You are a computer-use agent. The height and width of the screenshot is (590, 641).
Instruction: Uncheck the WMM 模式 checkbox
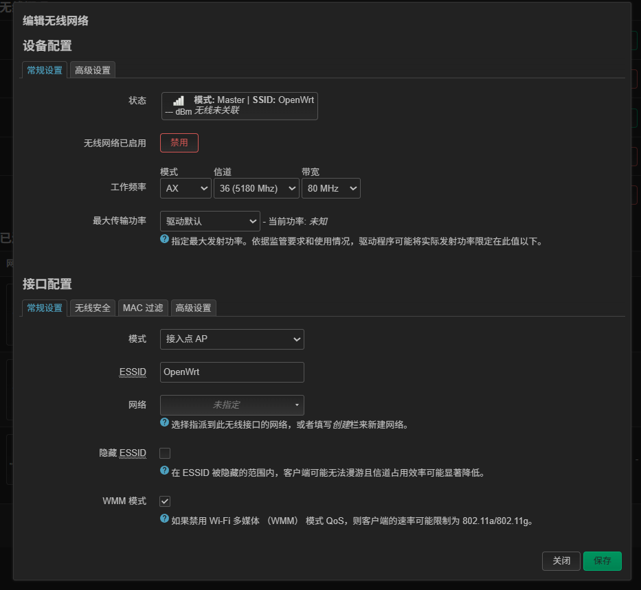(x=165, y=501)
